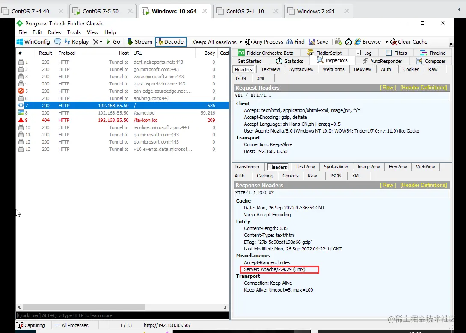Click the toolbar overflow arrow at right
The image size is (466, 333).
pos(451,44)
